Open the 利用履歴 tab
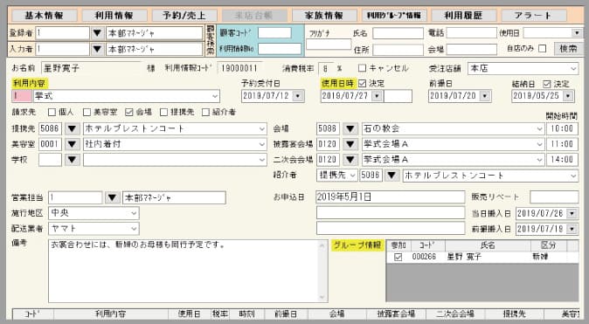This screenshot has width=589, height=324. (463, 16)
